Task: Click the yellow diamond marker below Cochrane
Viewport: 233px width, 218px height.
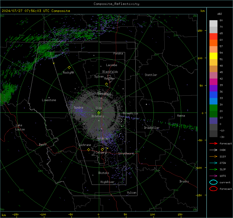Action: click(89, 150)
